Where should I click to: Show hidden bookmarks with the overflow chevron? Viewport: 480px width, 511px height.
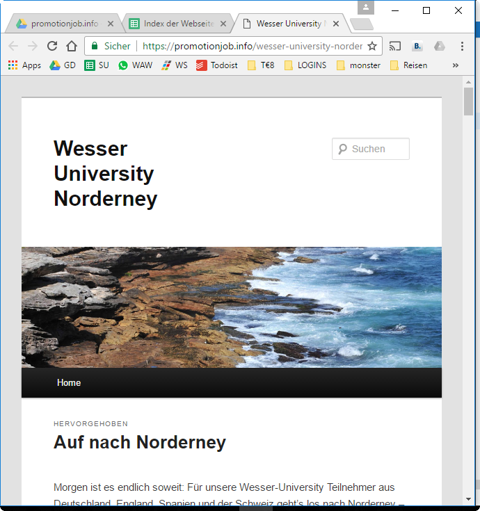[456, 65]
